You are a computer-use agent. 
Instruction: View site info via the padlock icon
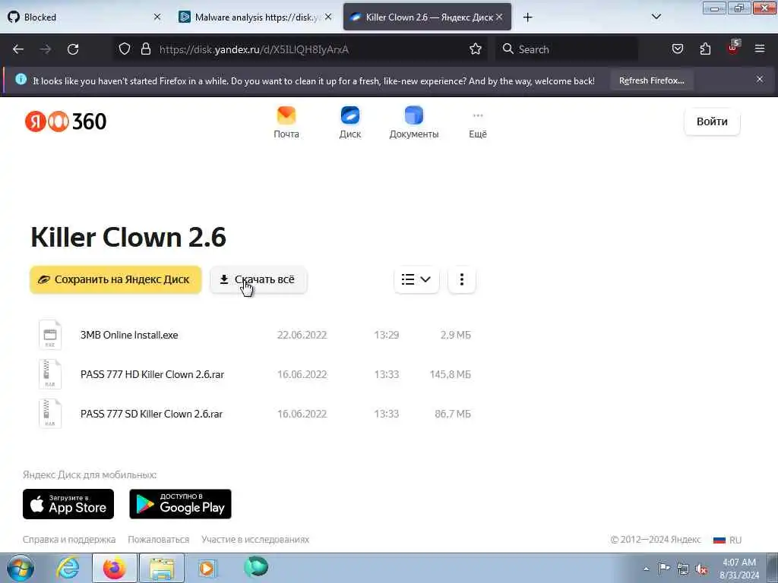point(145,49)
